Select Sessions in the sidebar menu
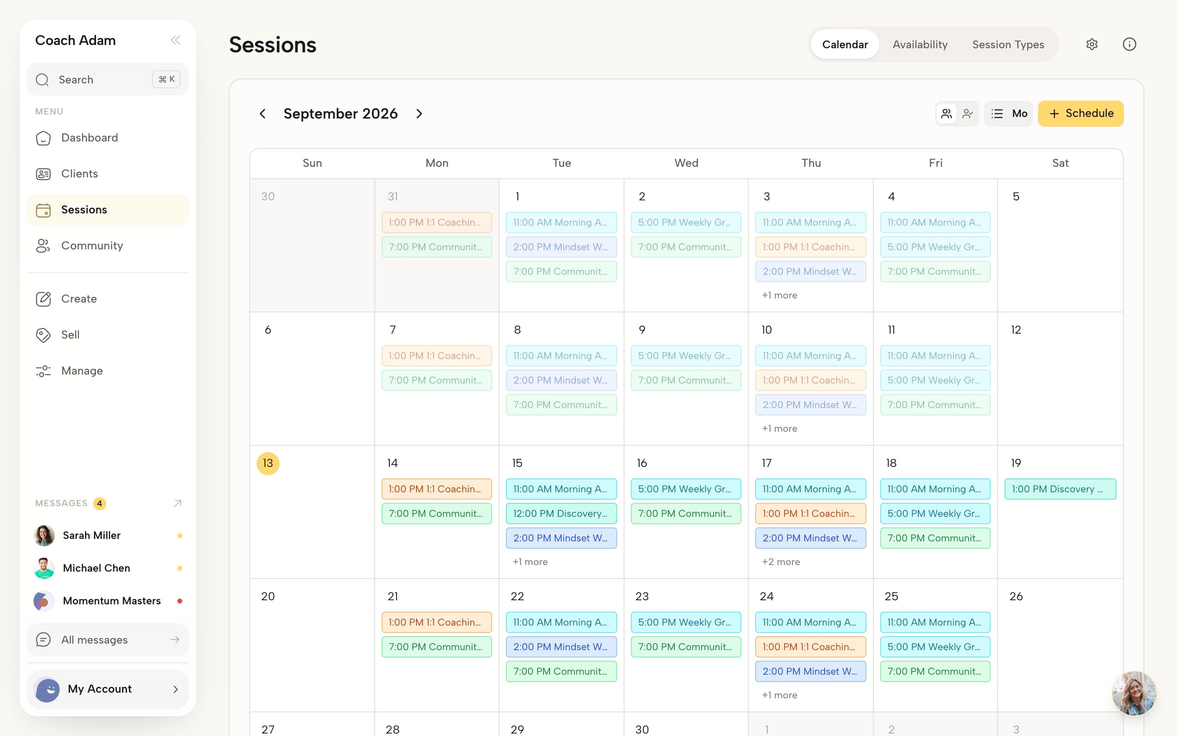 (107, 210)
